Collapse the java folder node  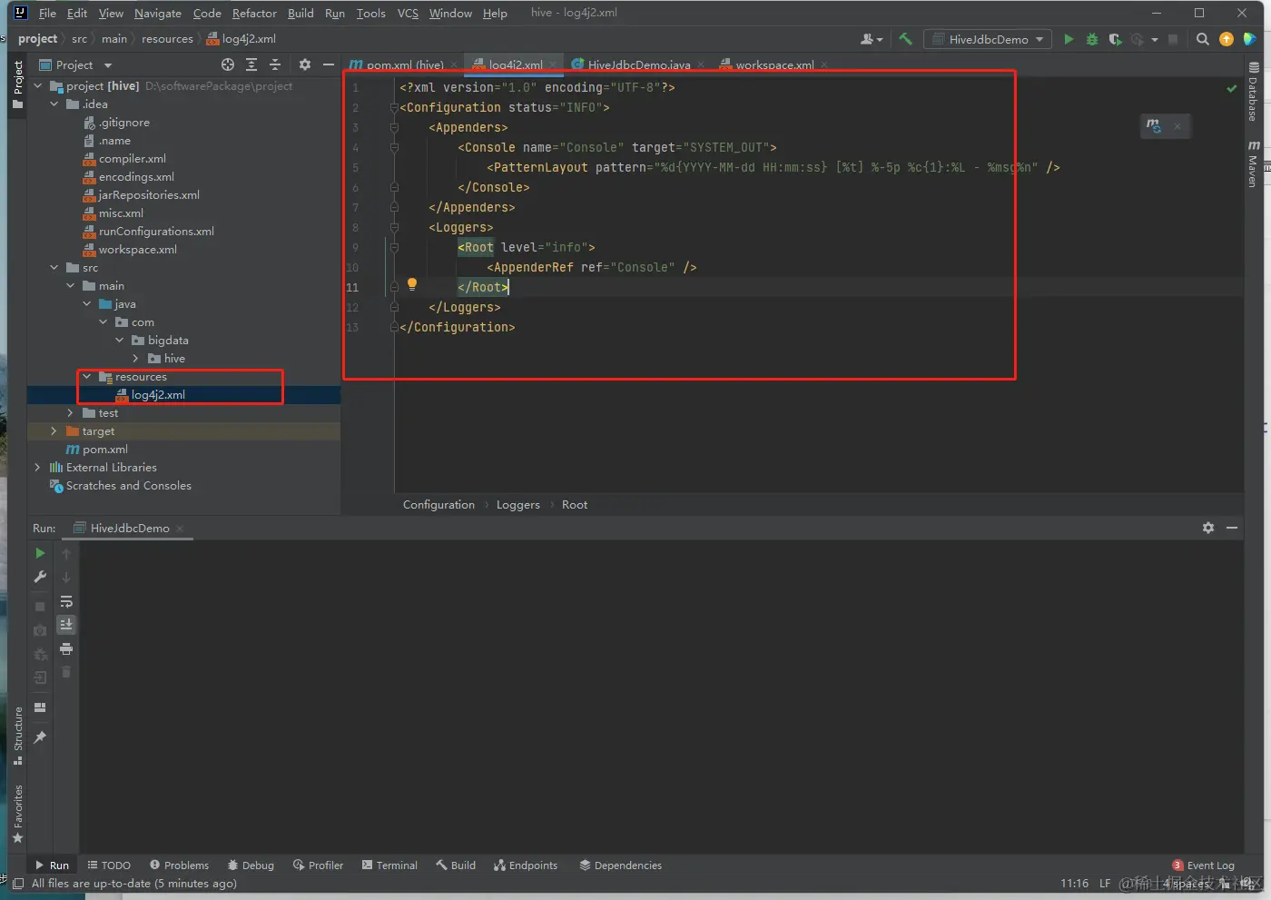[x=87, y=304]
